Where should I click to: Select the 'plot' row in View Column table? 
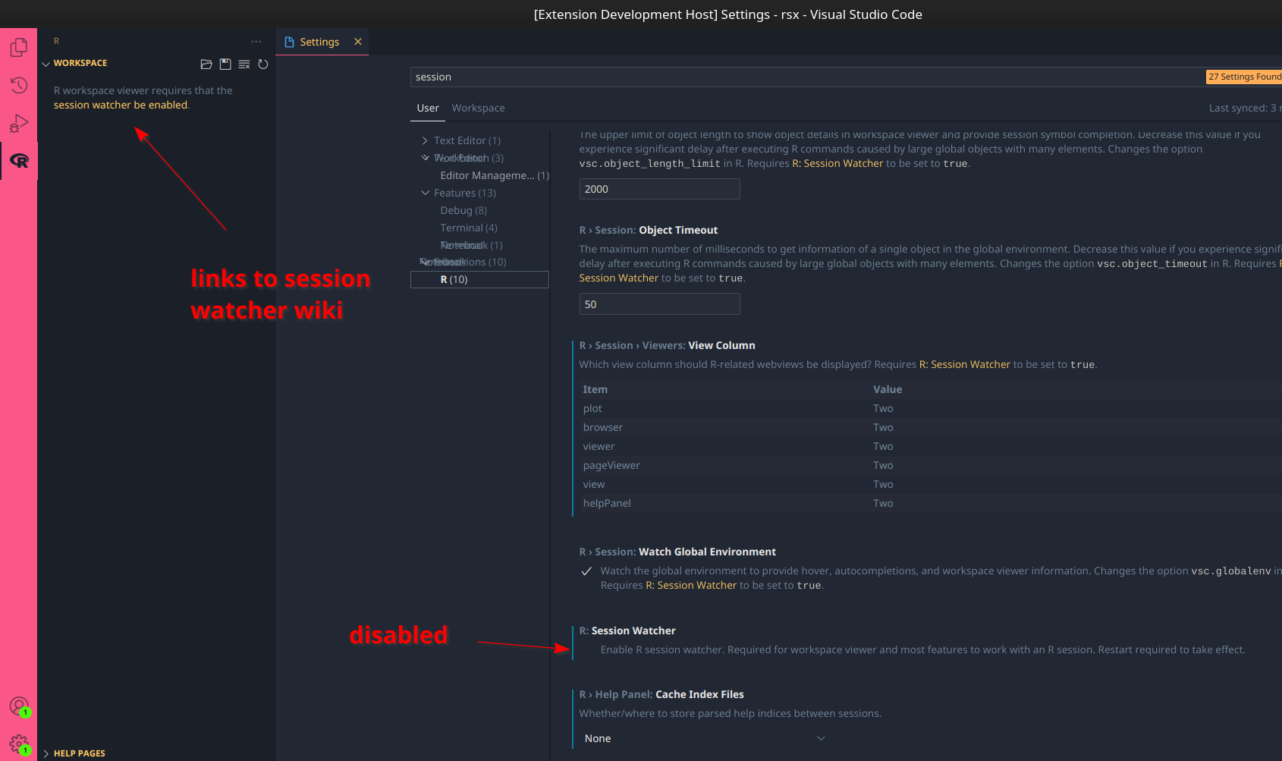point(930,408)
